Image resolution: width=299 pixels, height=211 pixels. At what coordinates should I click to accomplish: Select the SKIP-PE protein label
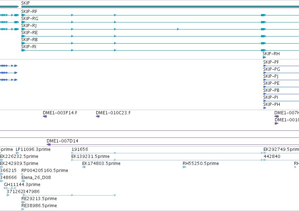(271, 83)
